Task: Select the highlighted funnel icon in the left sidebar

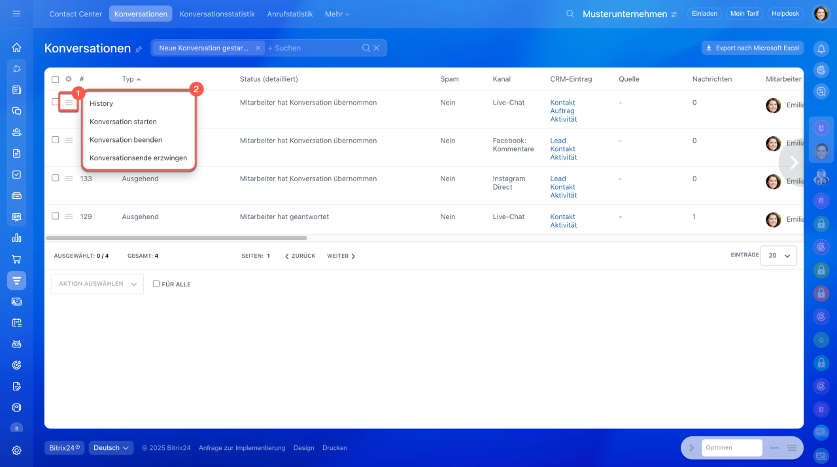Action: [16, 281]
